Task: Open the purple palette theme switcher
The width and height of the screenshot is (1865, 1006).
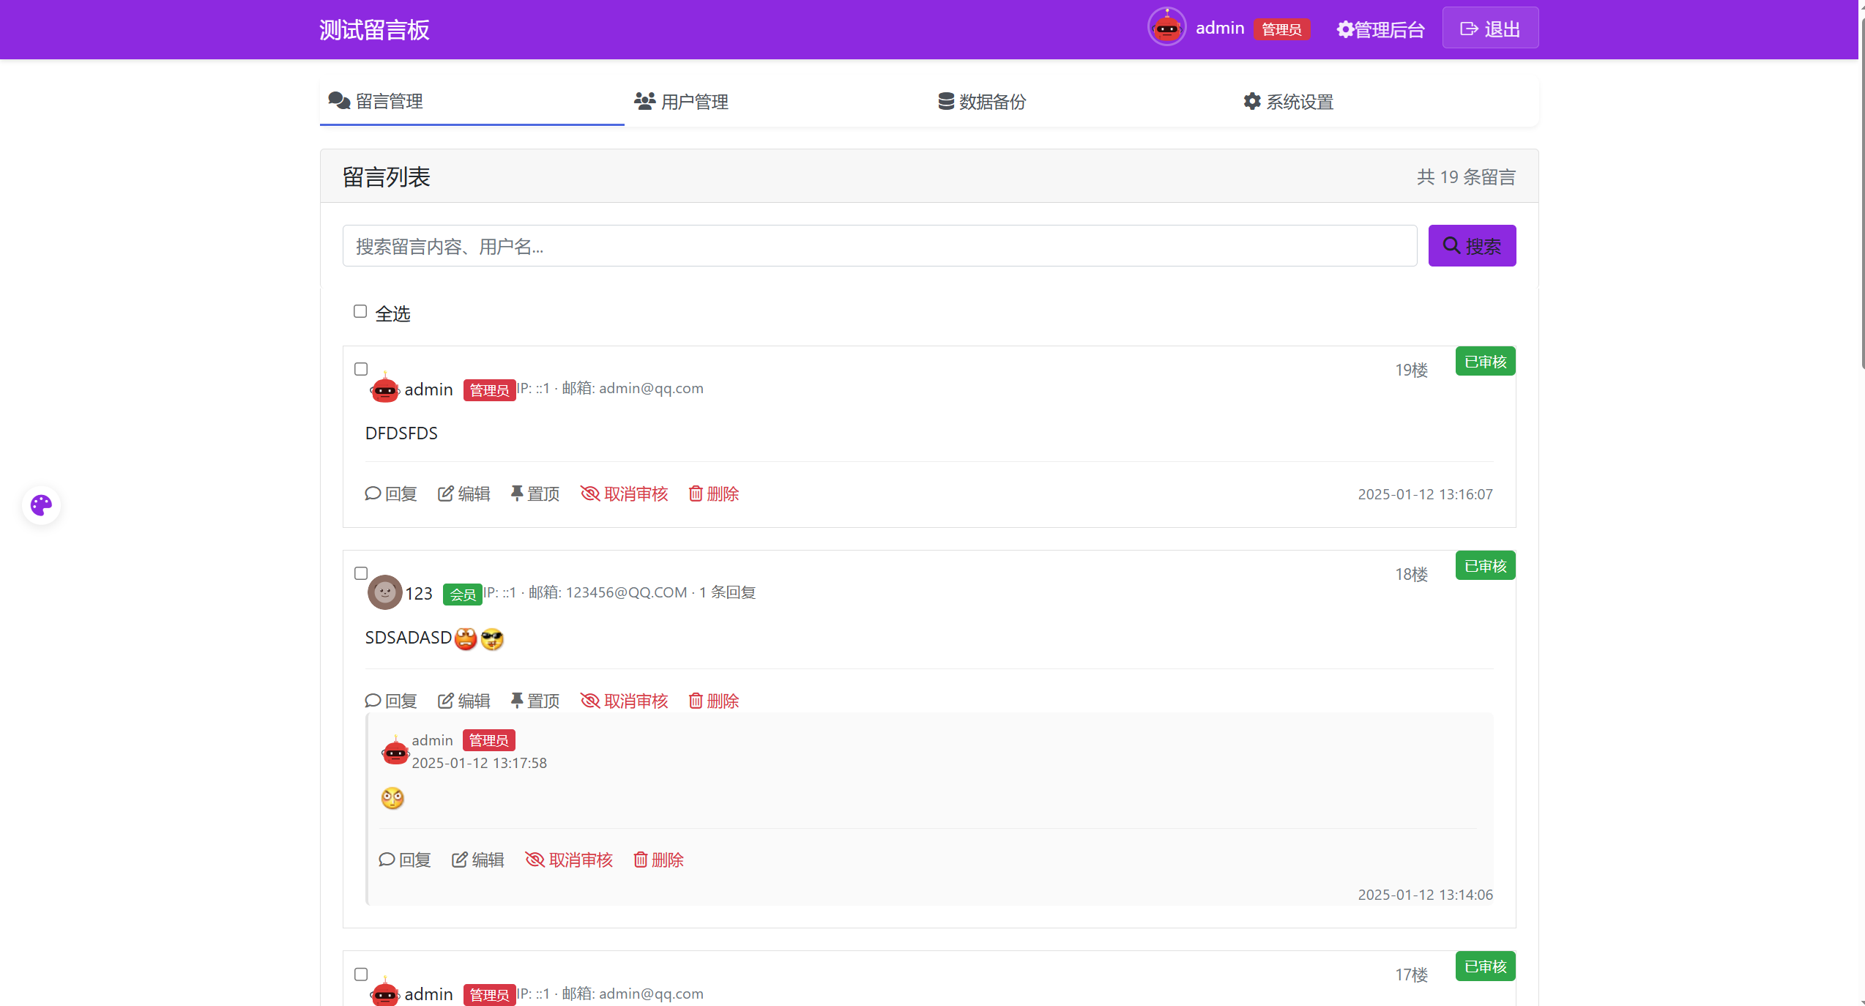Action: 40,504
